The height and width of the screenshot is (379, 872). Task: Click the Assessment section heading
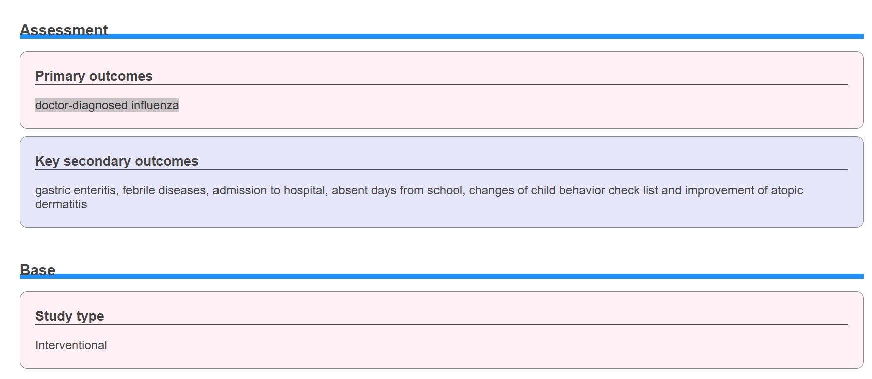pos(64,30)
